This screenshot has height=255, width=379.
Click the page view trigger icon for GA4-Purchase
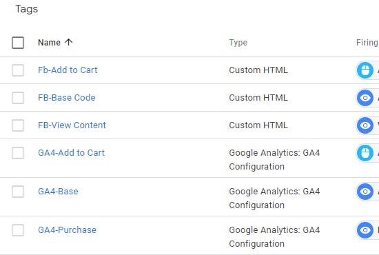pos(365,230)
